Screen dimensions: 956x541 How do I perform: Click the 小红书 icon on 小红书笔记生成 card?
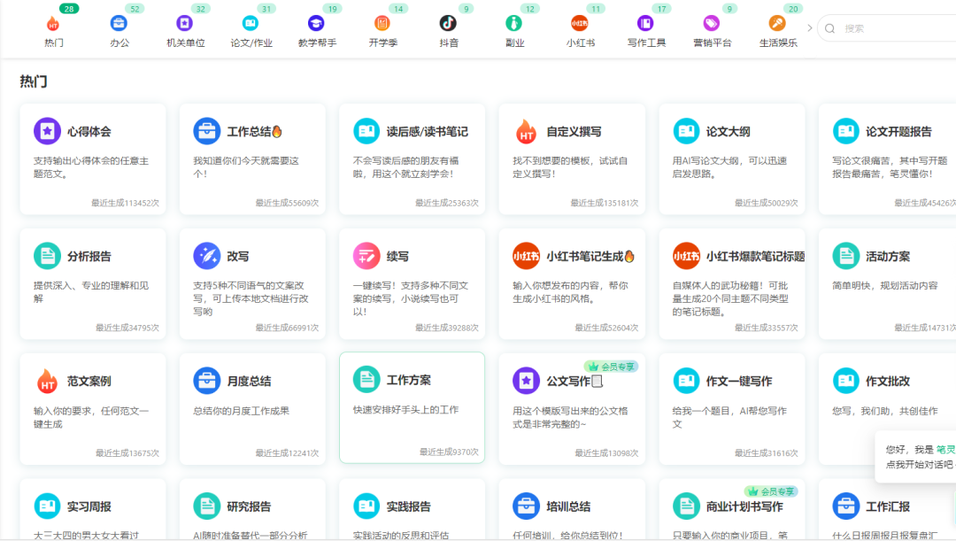pyautogui.click(x=526, y=256)
